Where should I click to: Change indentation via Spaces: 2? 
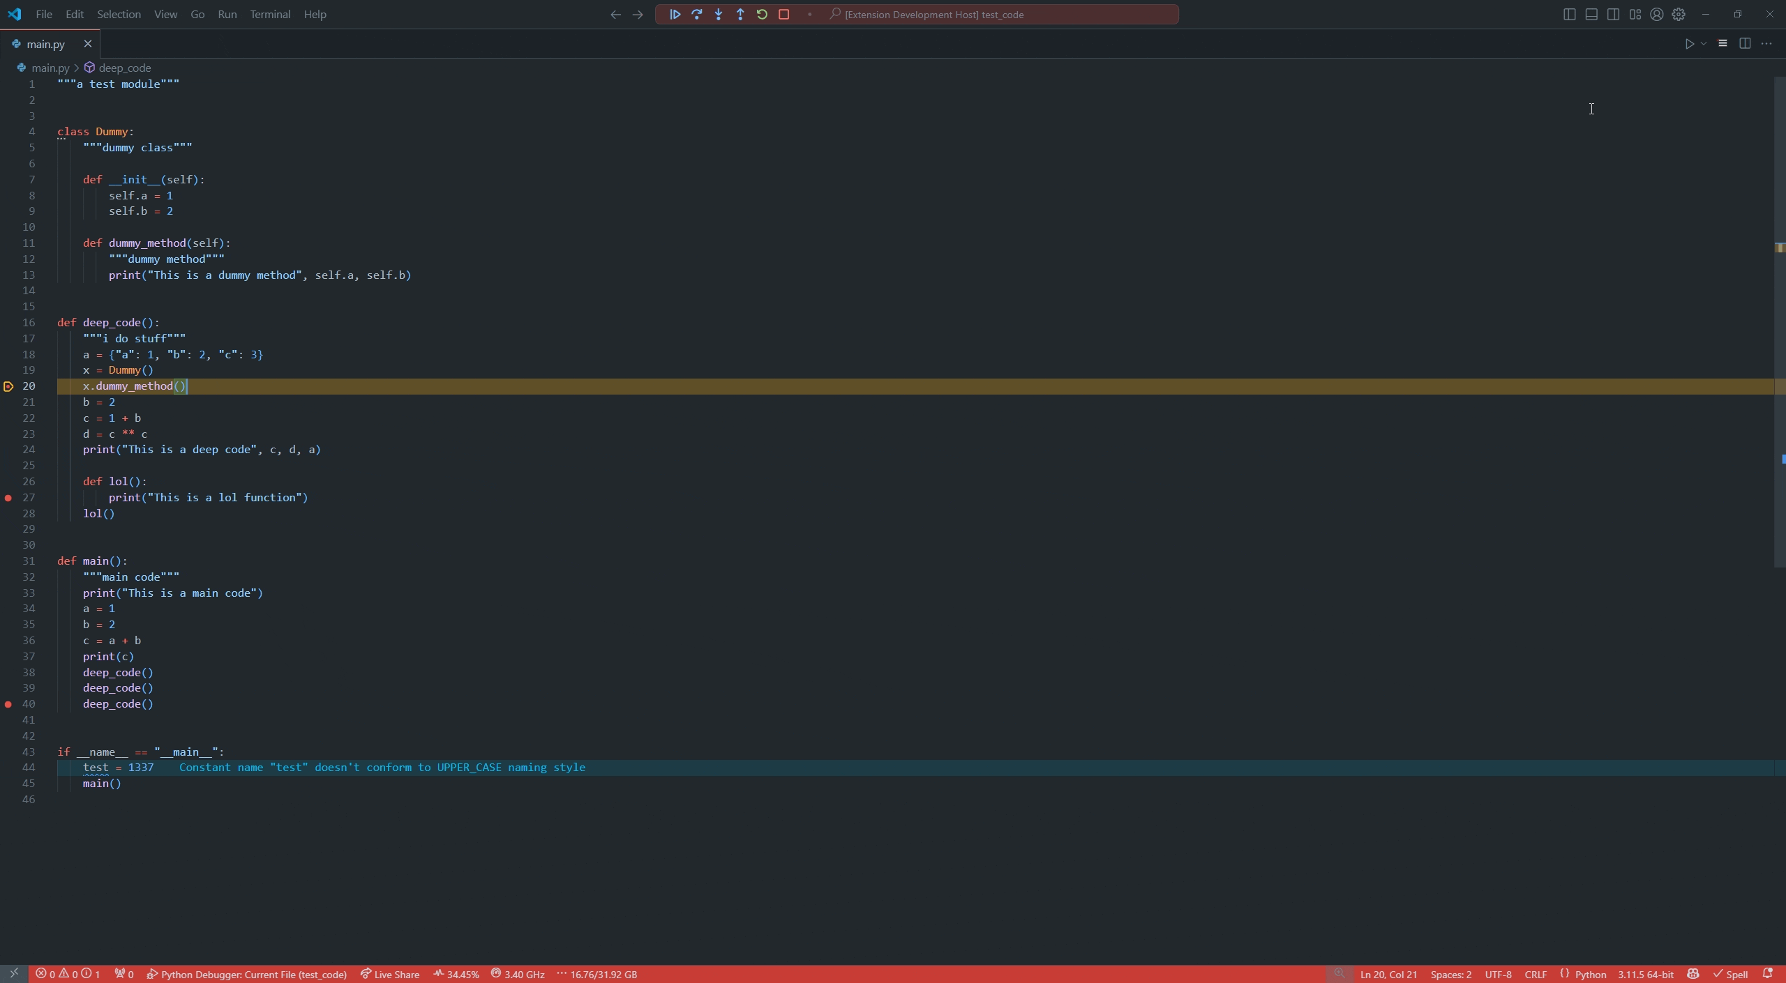[x=1451, y=974]
